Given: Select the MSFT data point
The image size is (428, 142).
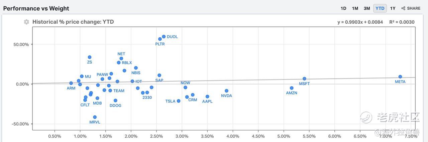Looking at the screenshot, I should (x=304, y=79).
